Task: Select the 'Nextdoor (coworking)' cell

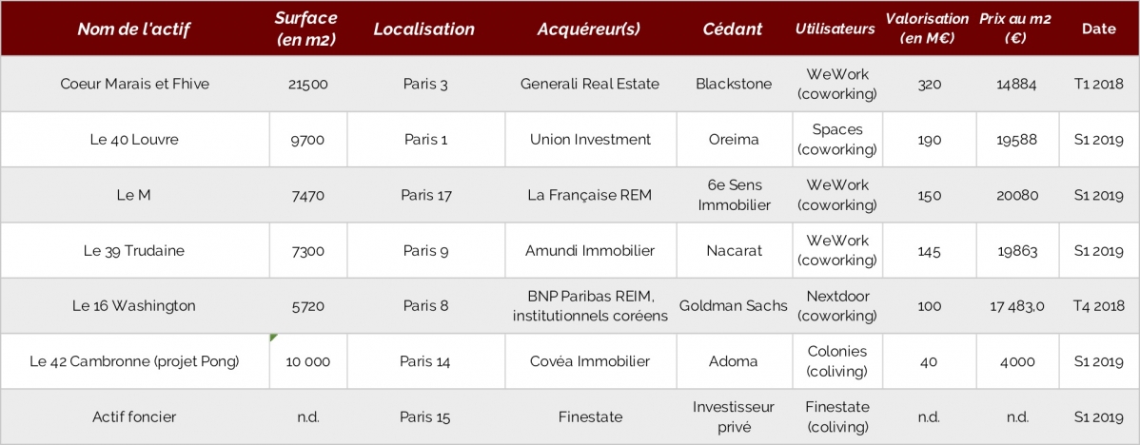Action: tap(836, 305)
